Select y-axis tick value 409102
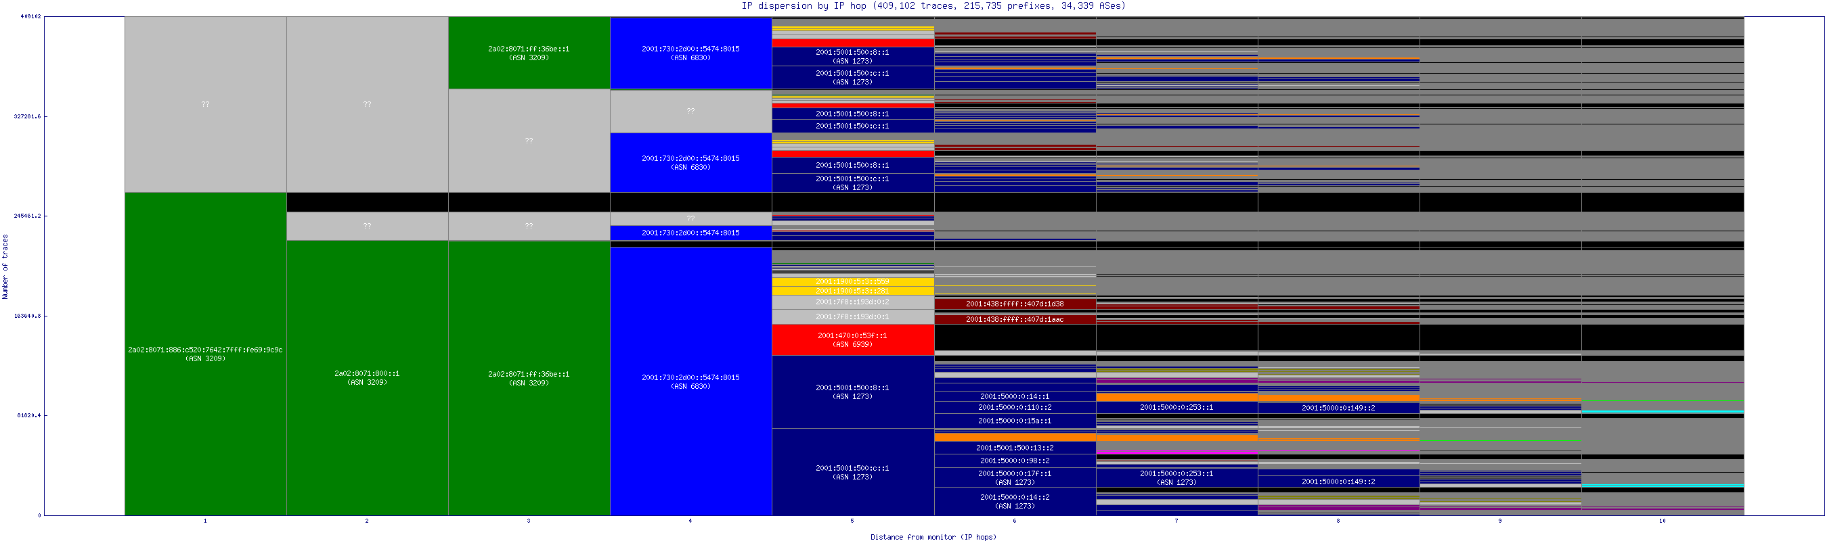Image resolution: width=1825 pixels, height=541 pixels. (x=30, y=16)
